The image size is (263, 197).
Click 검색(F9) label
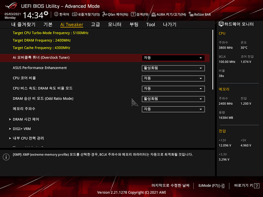click(x=142, y=14)
